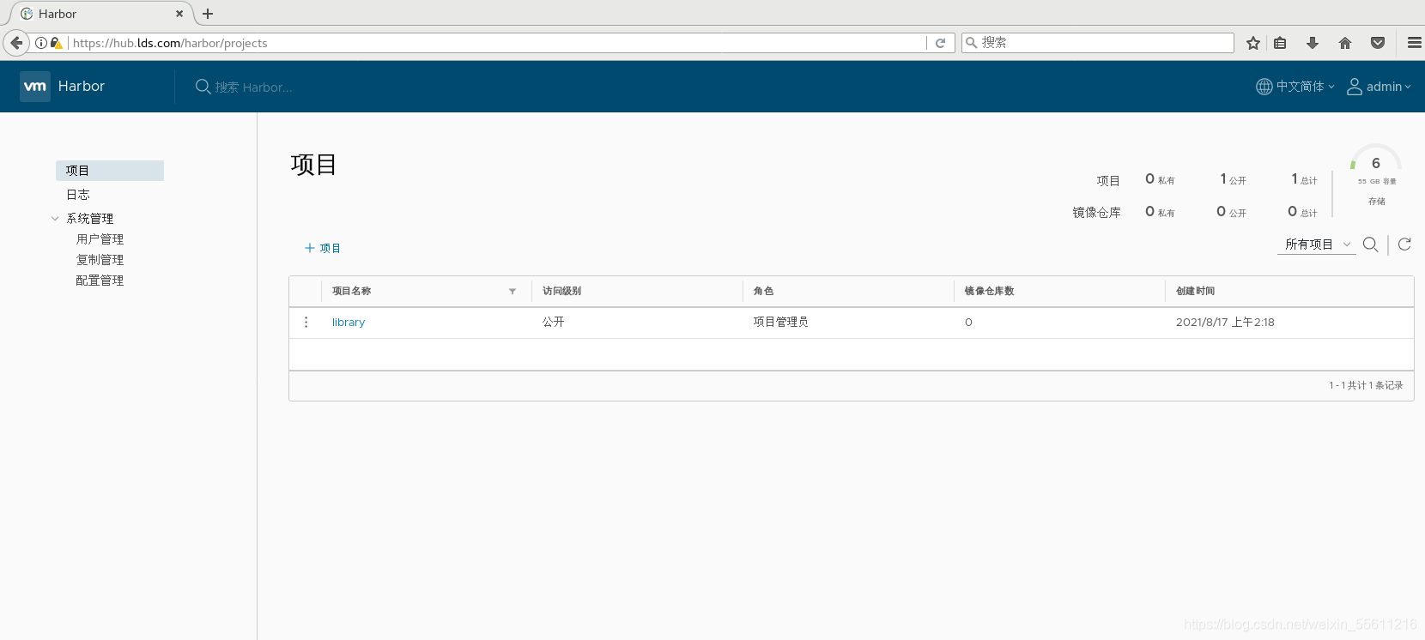Screen dimensions: 1425x640
Task: Click the 2021/8/17 上午2:18 creation time
Action: point(1225,323)
